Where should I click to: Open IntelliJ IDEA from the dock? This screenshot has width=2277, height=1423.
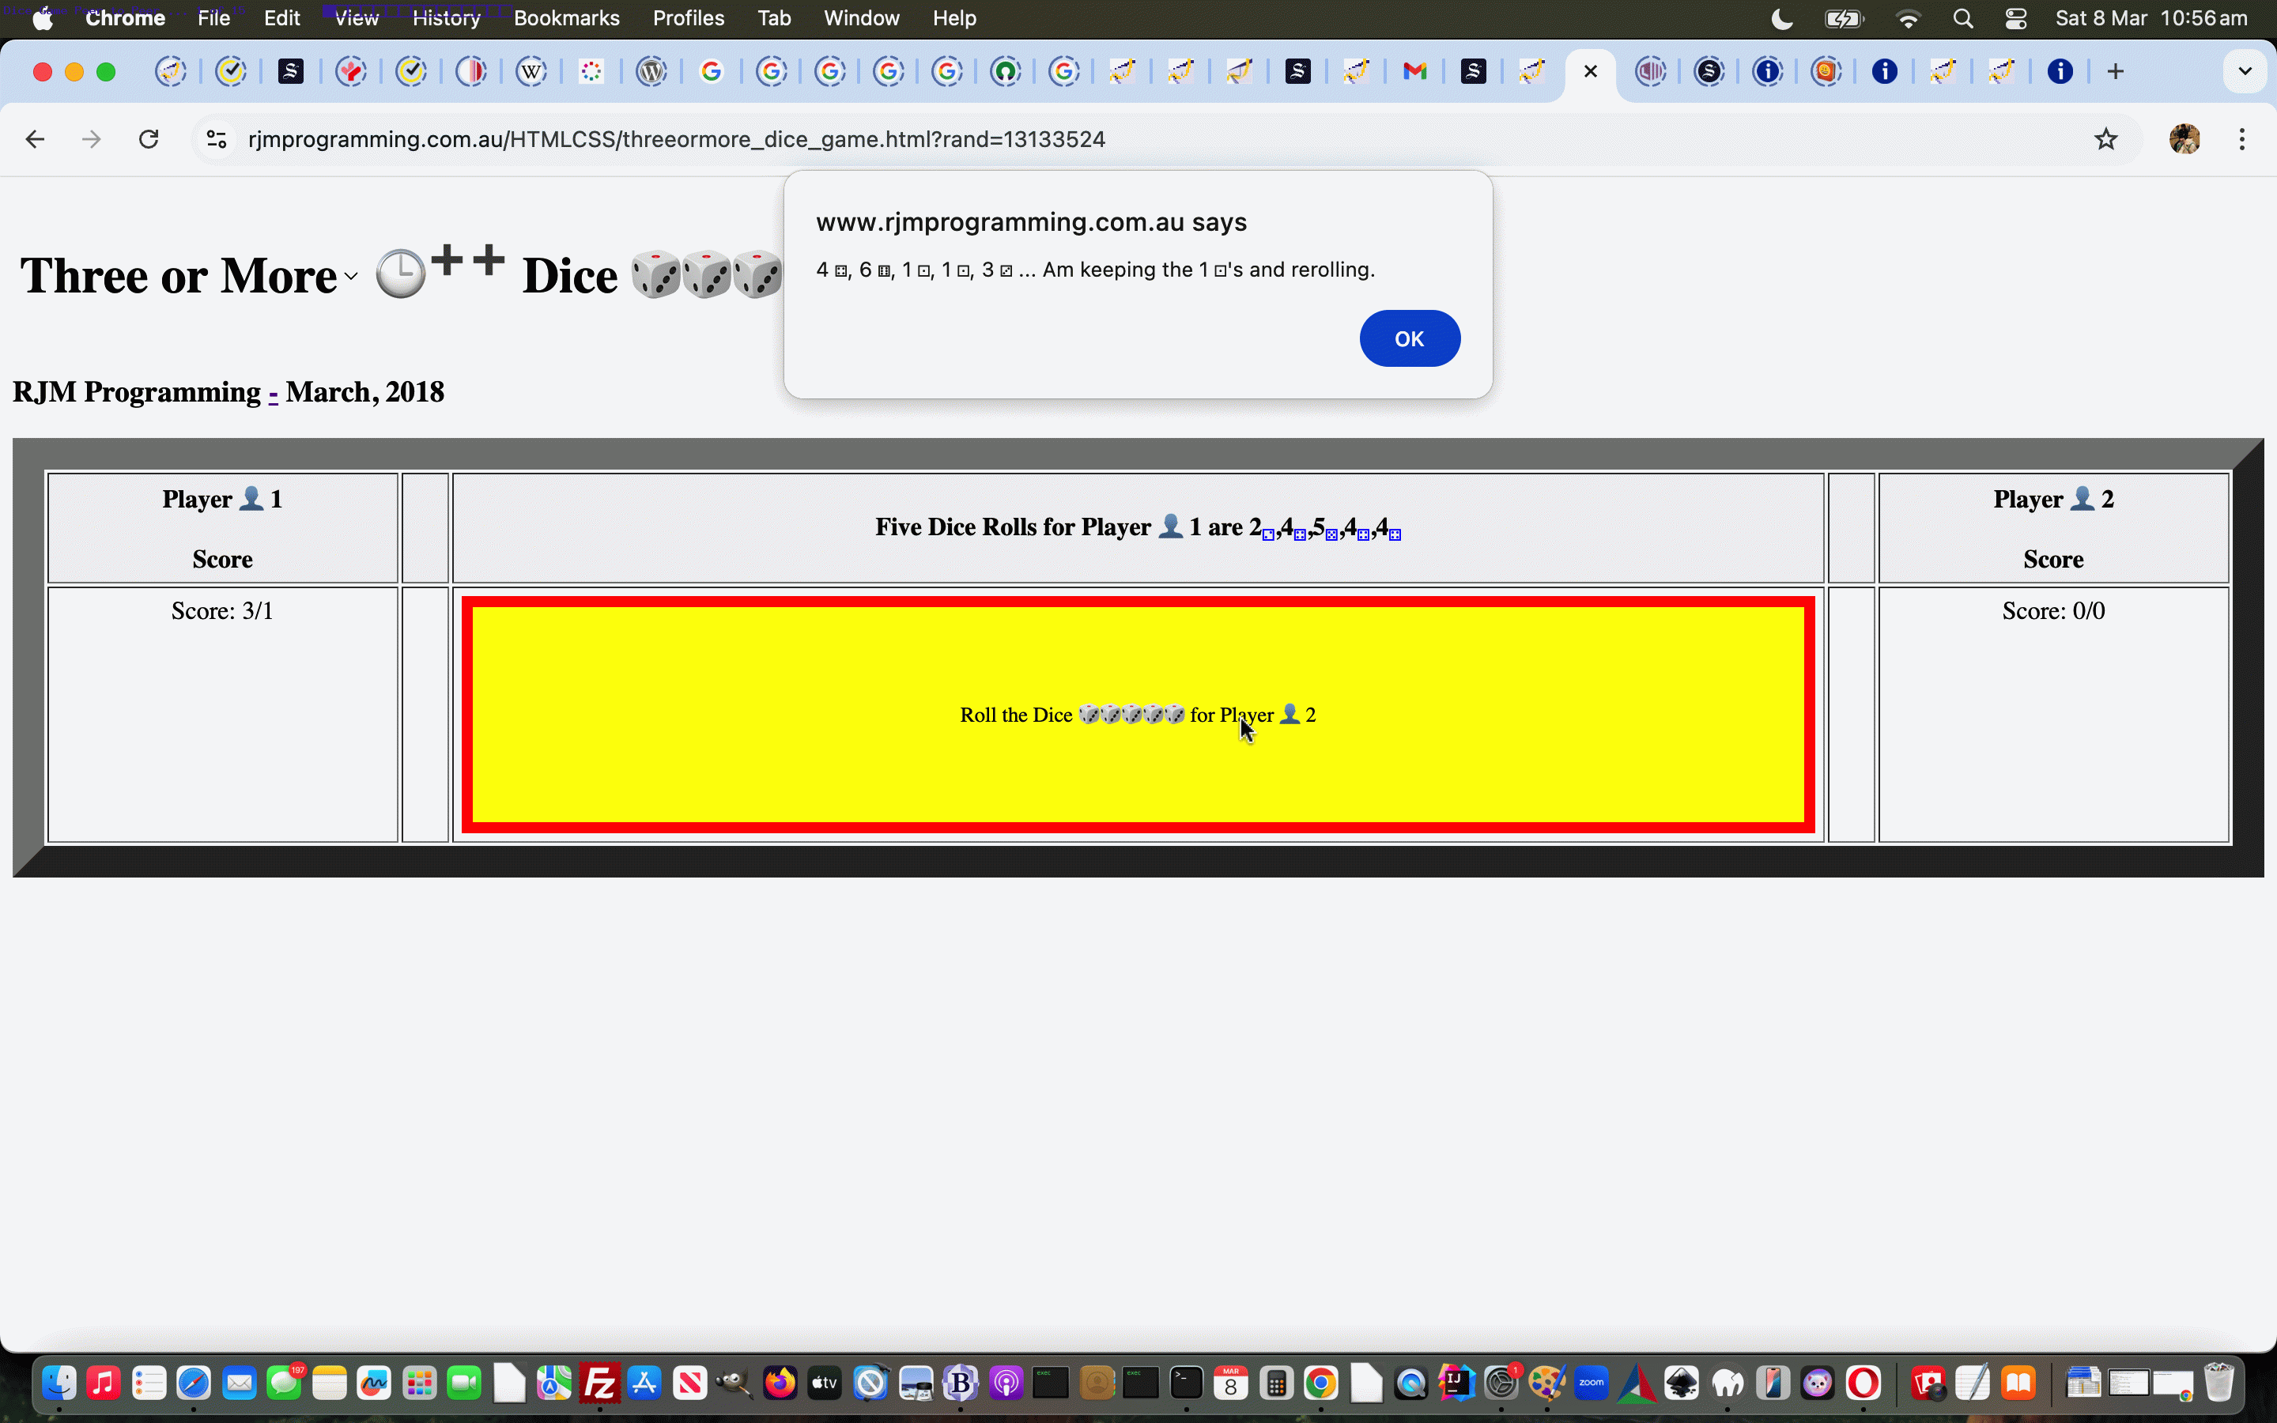pyautogui.click(x=1456, y=1383)
